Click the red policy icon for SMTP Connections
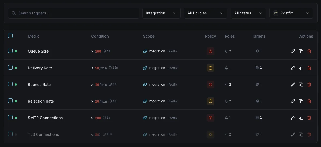The width and height of the screenshot is (321, 147). tap(211, 118)
